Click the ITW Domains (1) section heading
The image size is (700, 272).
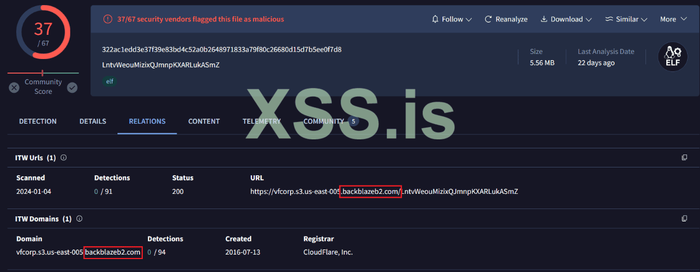point(43,219)
